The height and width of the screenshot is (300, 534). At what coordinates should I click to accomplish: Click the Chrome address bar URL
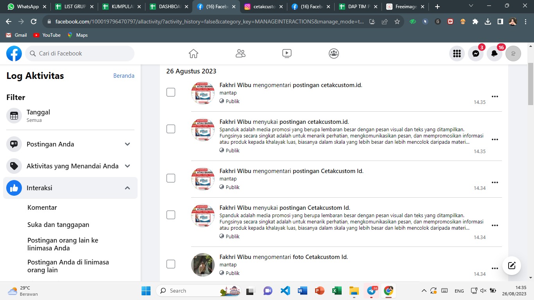tap(210, 22)
